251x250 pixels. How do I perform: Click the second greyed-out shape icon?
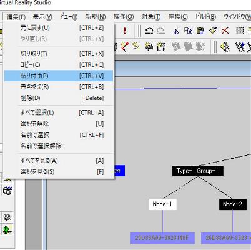tap(188, 47)
